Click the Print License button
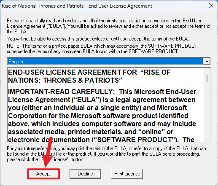The image size is (218, 186). click(x=127, y=174)
